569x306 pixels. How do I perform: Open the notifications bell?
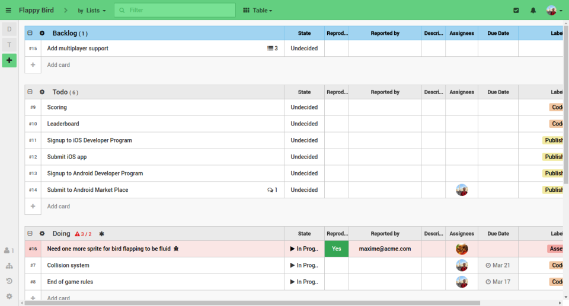tap(533, 11)
